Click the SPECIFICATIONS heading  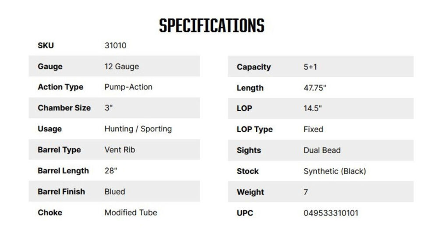pyautogui.click(x=212, y=26)
